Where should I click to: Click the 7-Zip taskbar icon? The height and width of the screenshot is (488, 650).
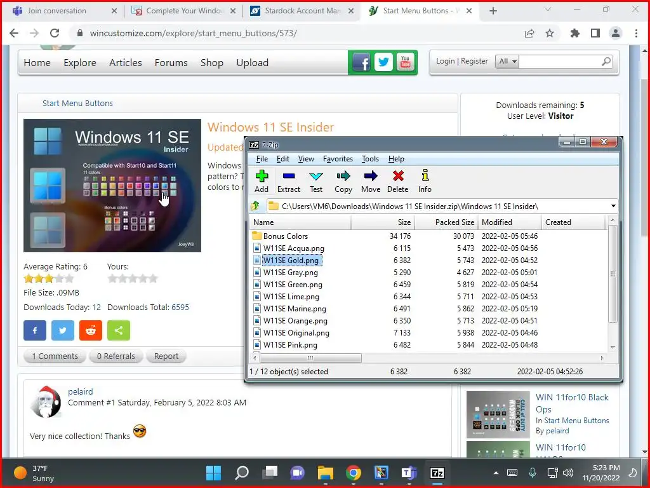(x=437, y=473)
